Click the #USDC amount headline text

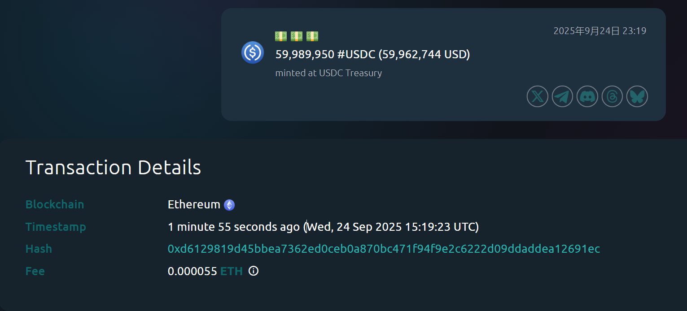(x=372, y=55)
